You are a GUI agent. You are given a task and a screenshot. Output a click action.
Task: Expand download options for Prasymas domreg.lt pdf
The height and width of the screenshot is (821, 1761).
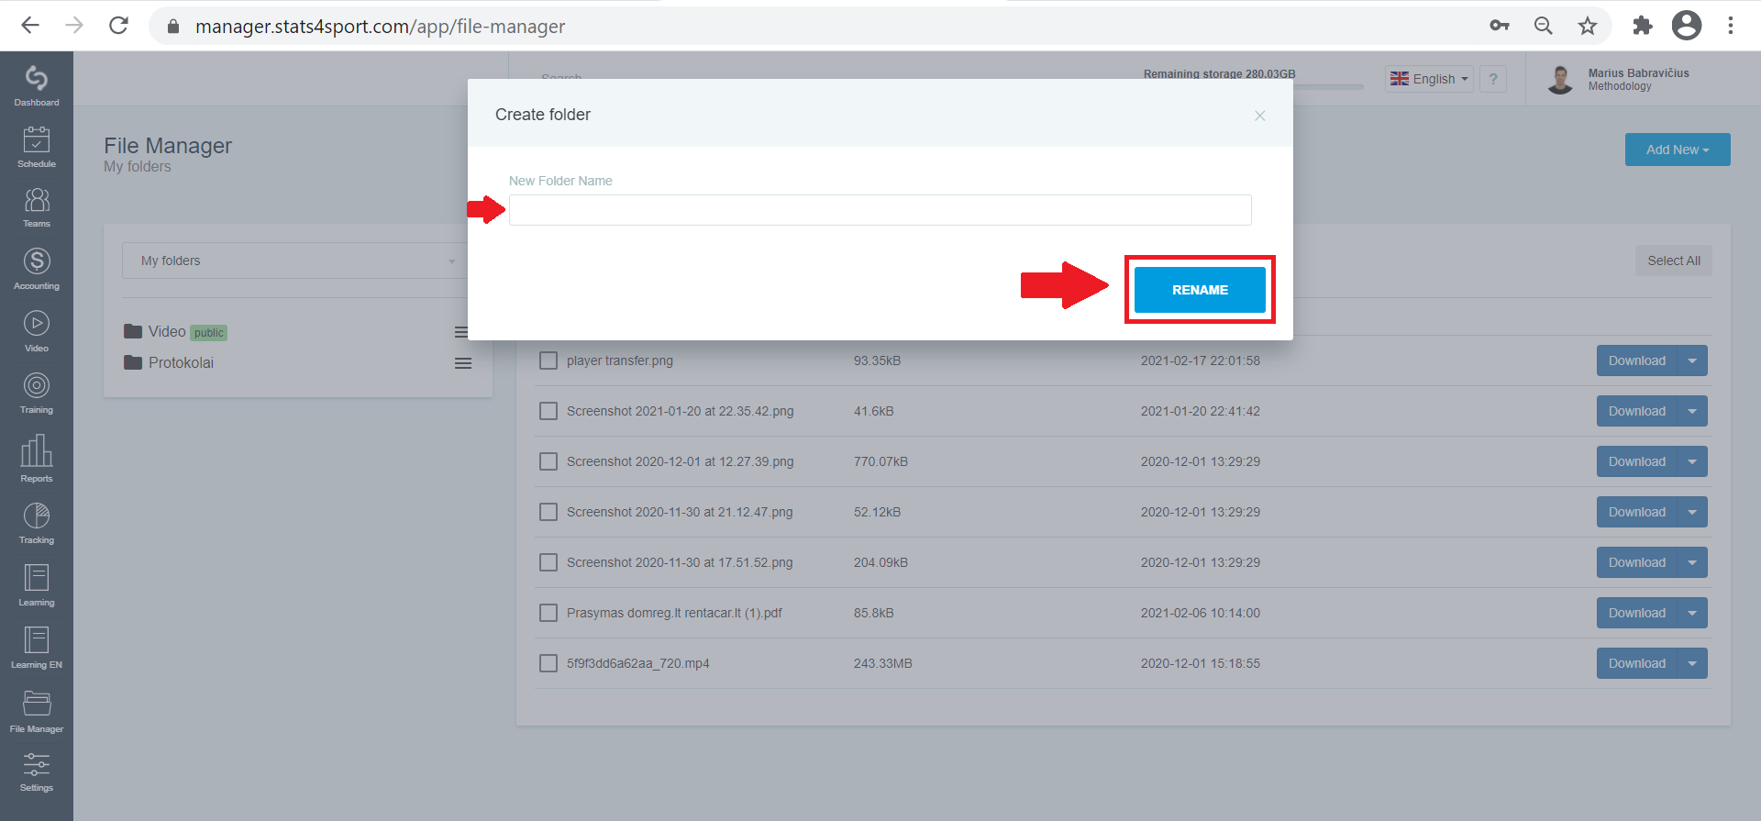[x=1692, y=613]
